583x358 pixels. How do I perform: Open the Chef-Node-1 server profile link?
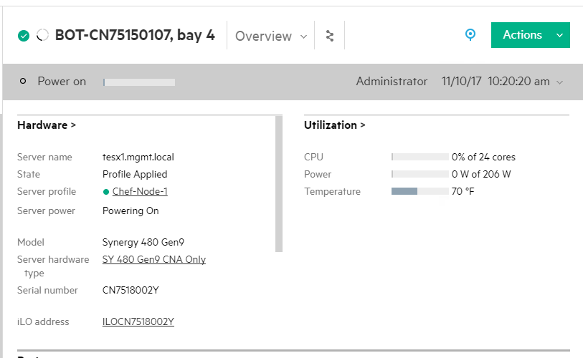pyautogui.click(x=140, y=192)
